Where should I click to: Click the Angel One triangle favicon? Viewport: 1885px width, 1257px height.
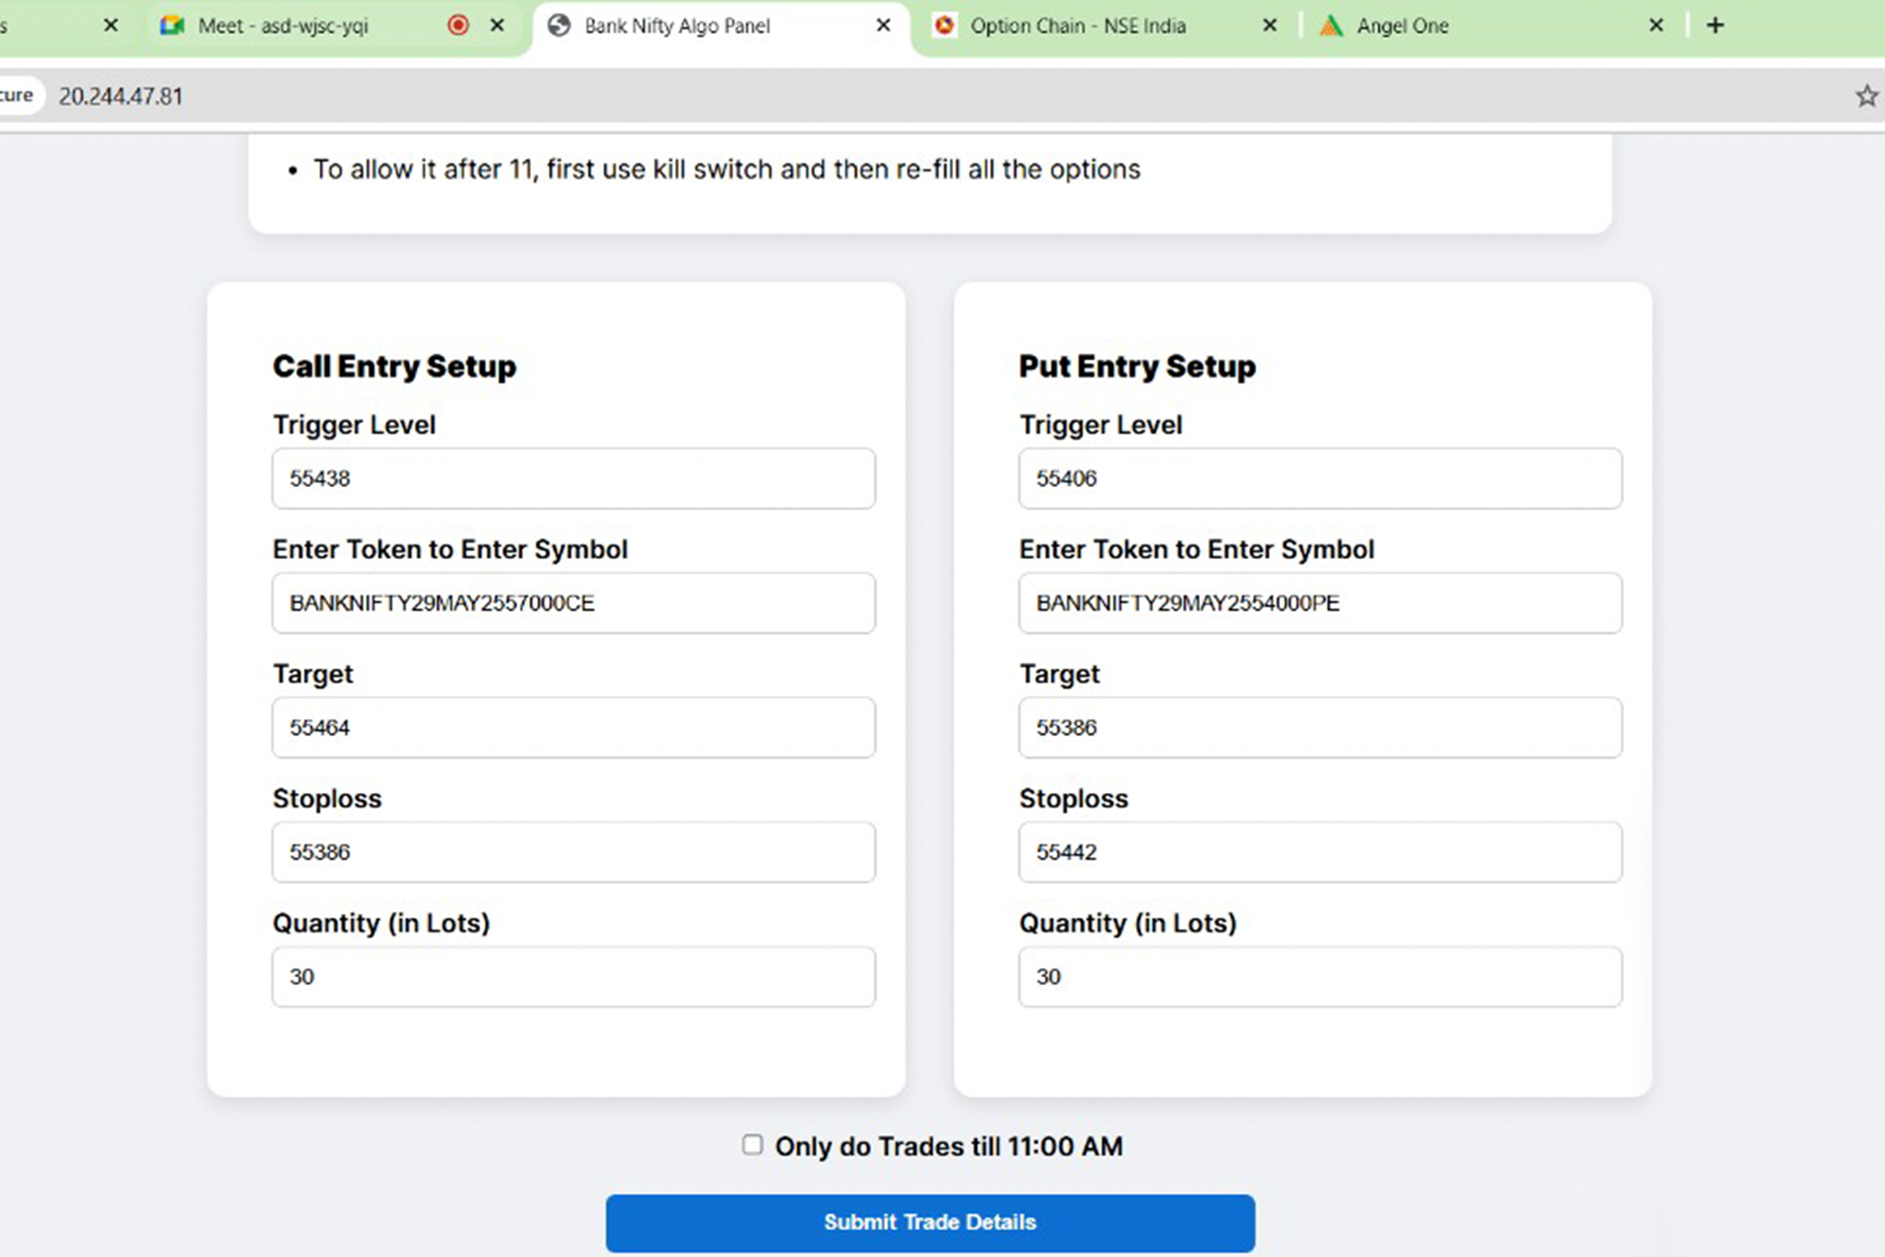(1331, 25)
